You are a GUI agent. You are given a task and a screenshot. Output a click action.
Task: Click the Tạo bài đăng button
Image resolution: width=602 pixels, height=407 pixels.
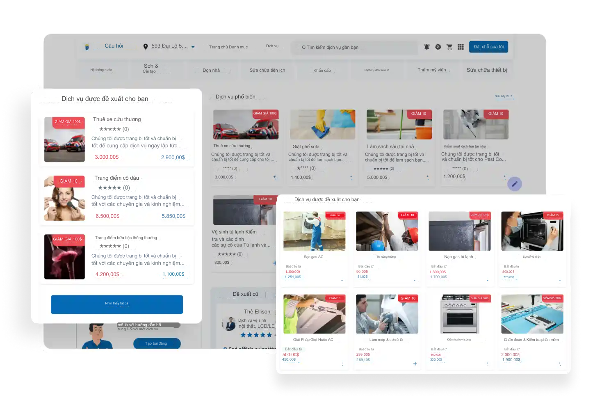point(157,343)
